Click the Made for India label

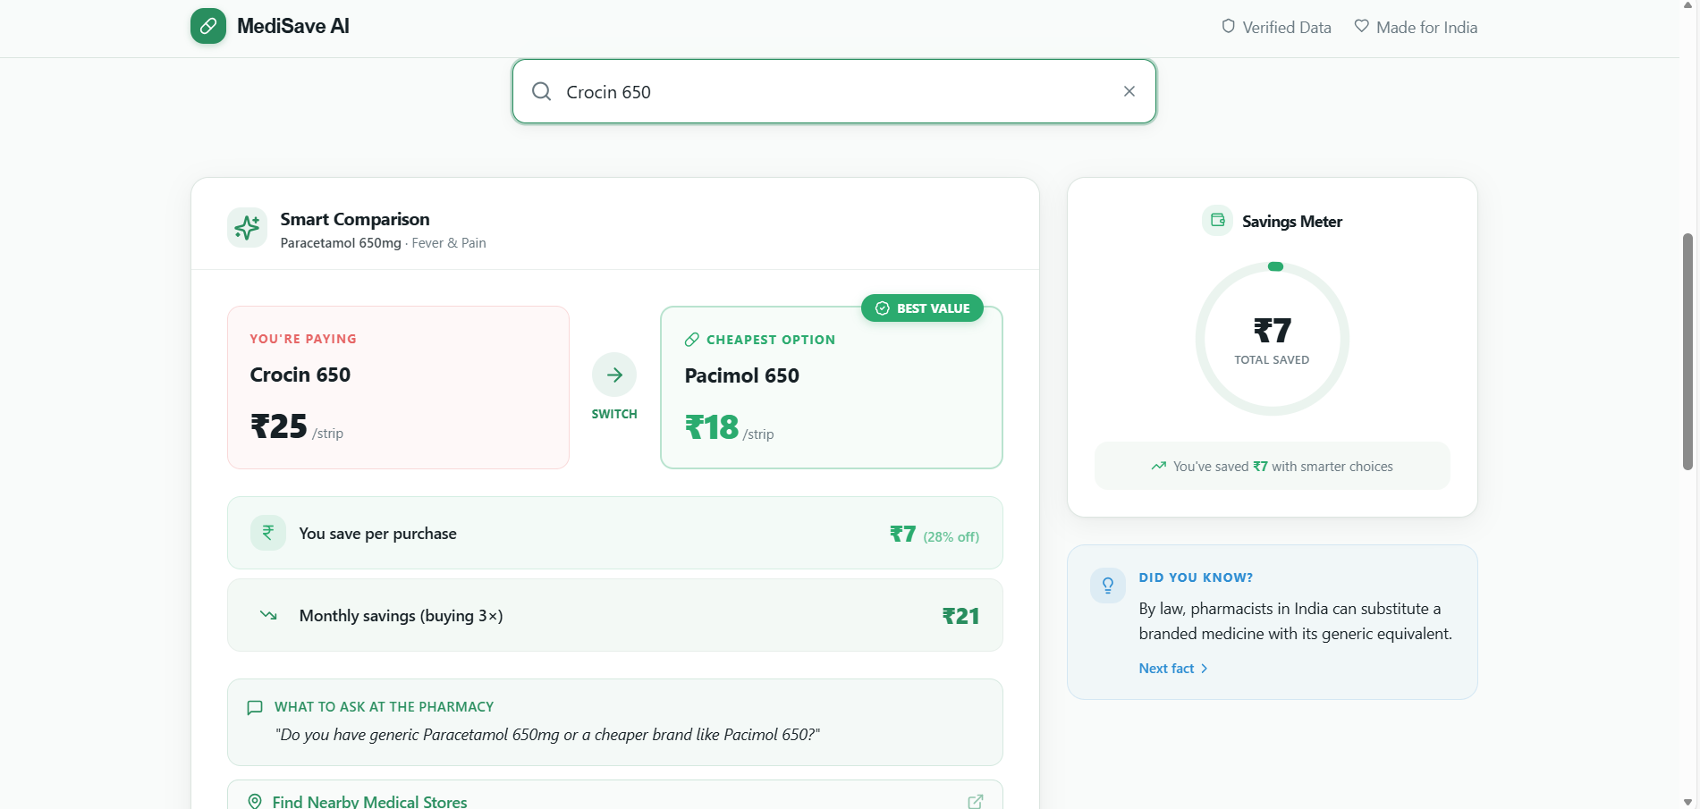1427,28
